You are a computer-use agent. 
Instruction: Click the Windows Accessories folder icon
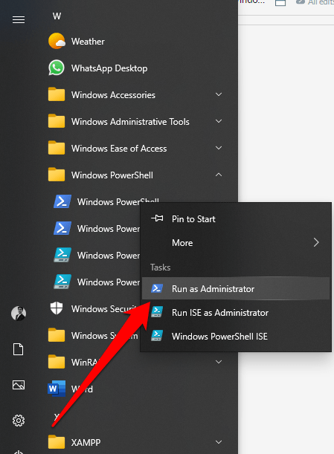[57, 94]
